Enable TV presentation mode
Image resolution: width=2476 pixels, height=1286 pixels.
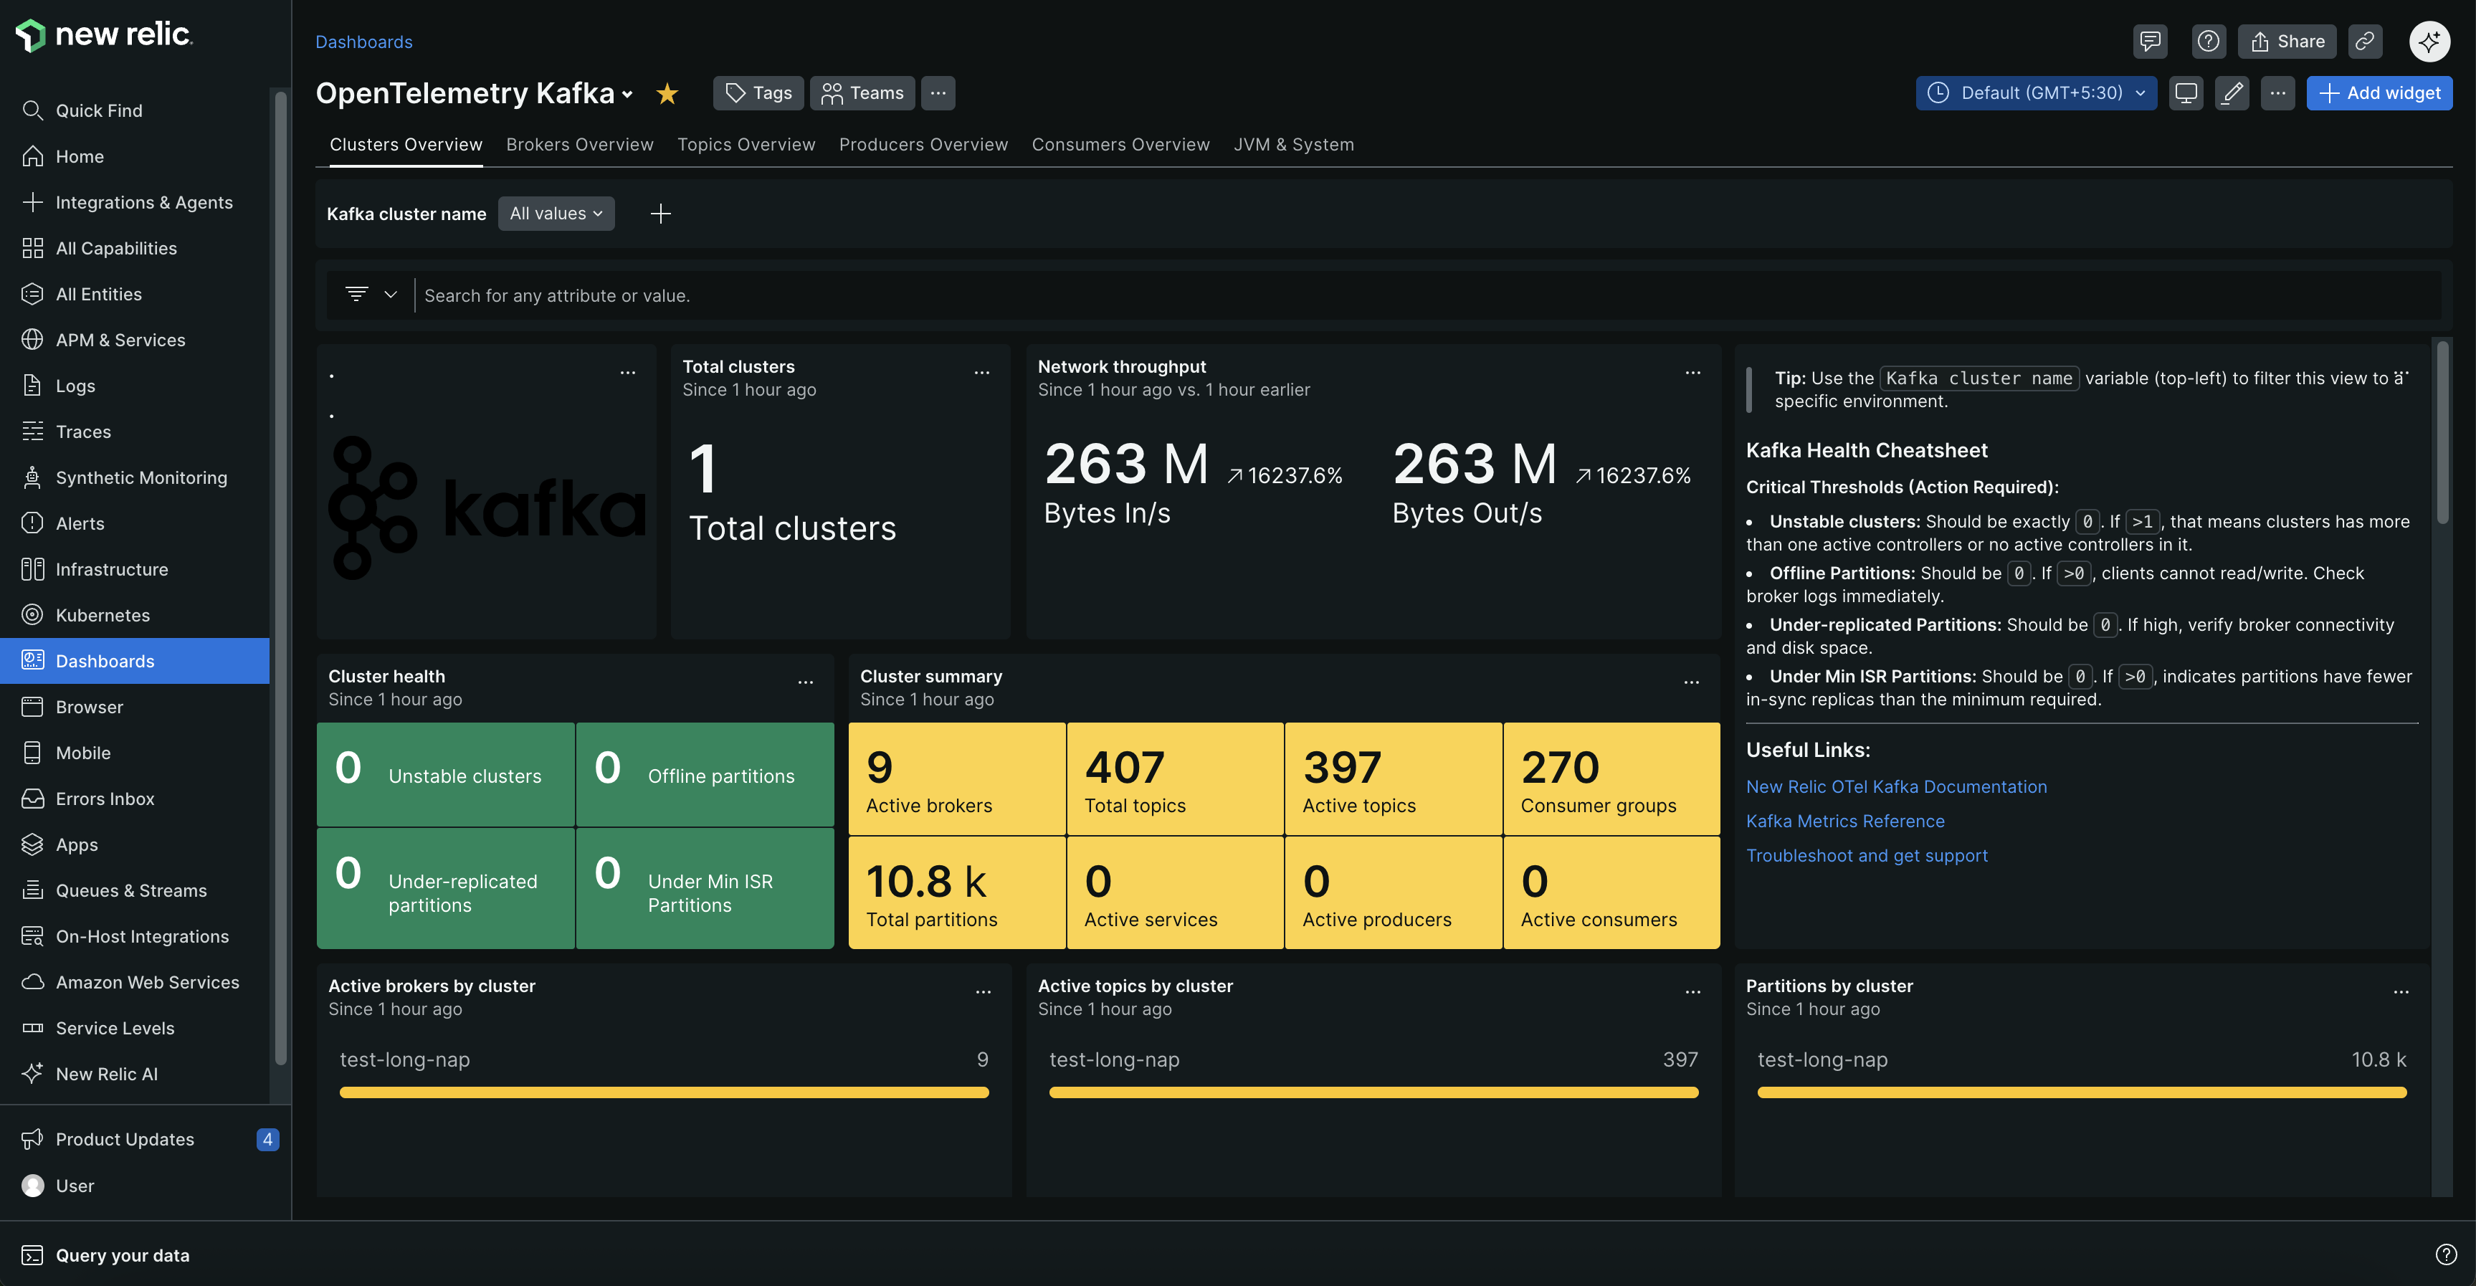(x=2186, y=92)
